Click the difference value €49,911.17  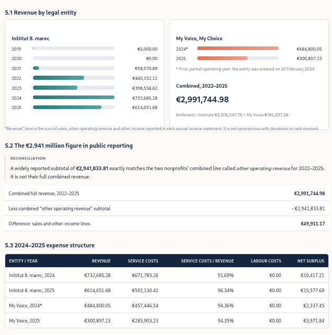tap(313, 224)
